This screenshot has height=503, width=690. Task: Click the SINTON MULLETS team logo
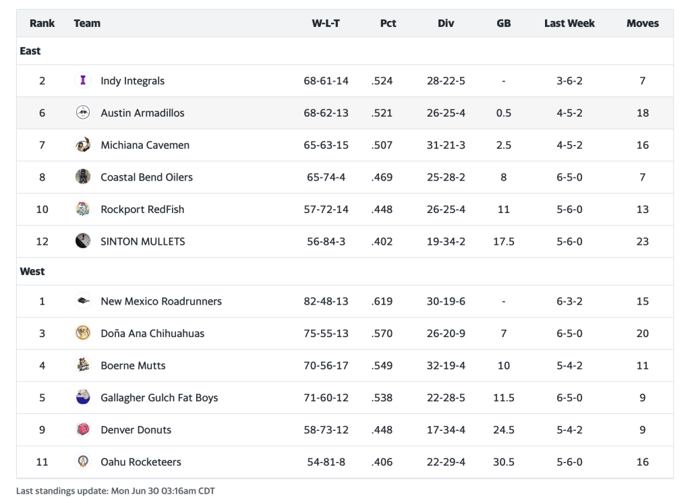click(83, 241)
